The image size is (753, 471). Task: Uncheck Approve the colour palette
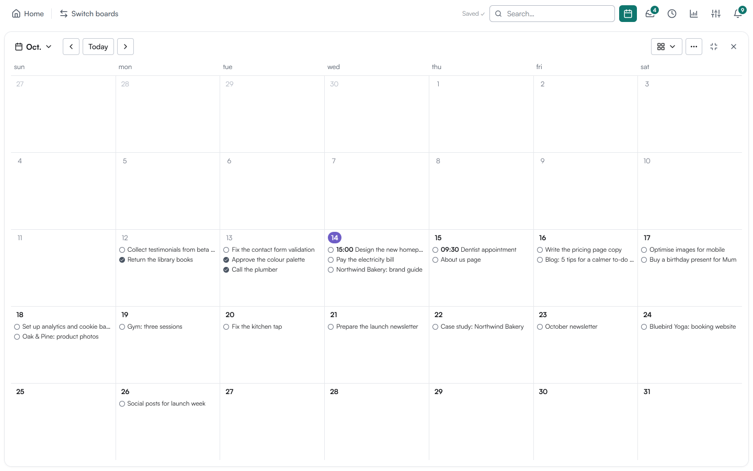226,260
